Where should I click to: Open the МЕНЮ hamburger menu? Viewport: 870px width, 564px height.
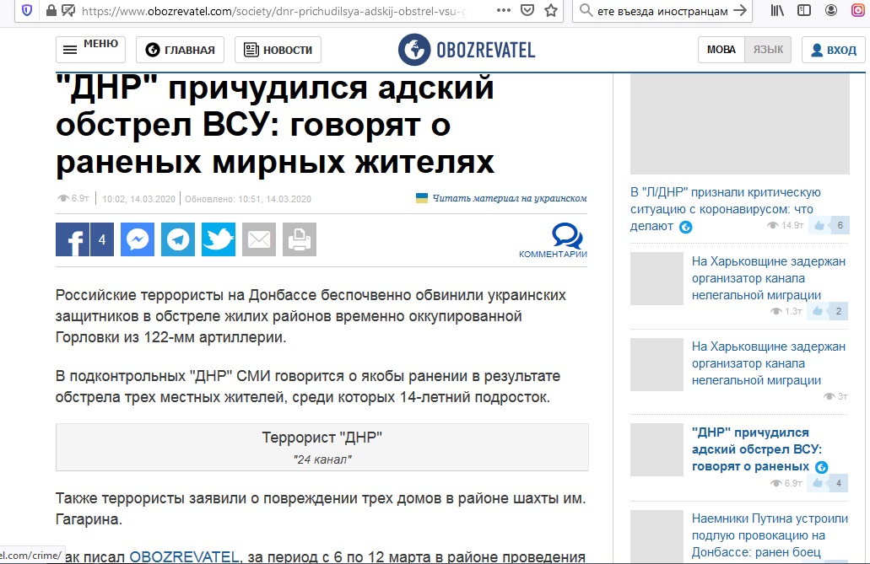[90, 50]
